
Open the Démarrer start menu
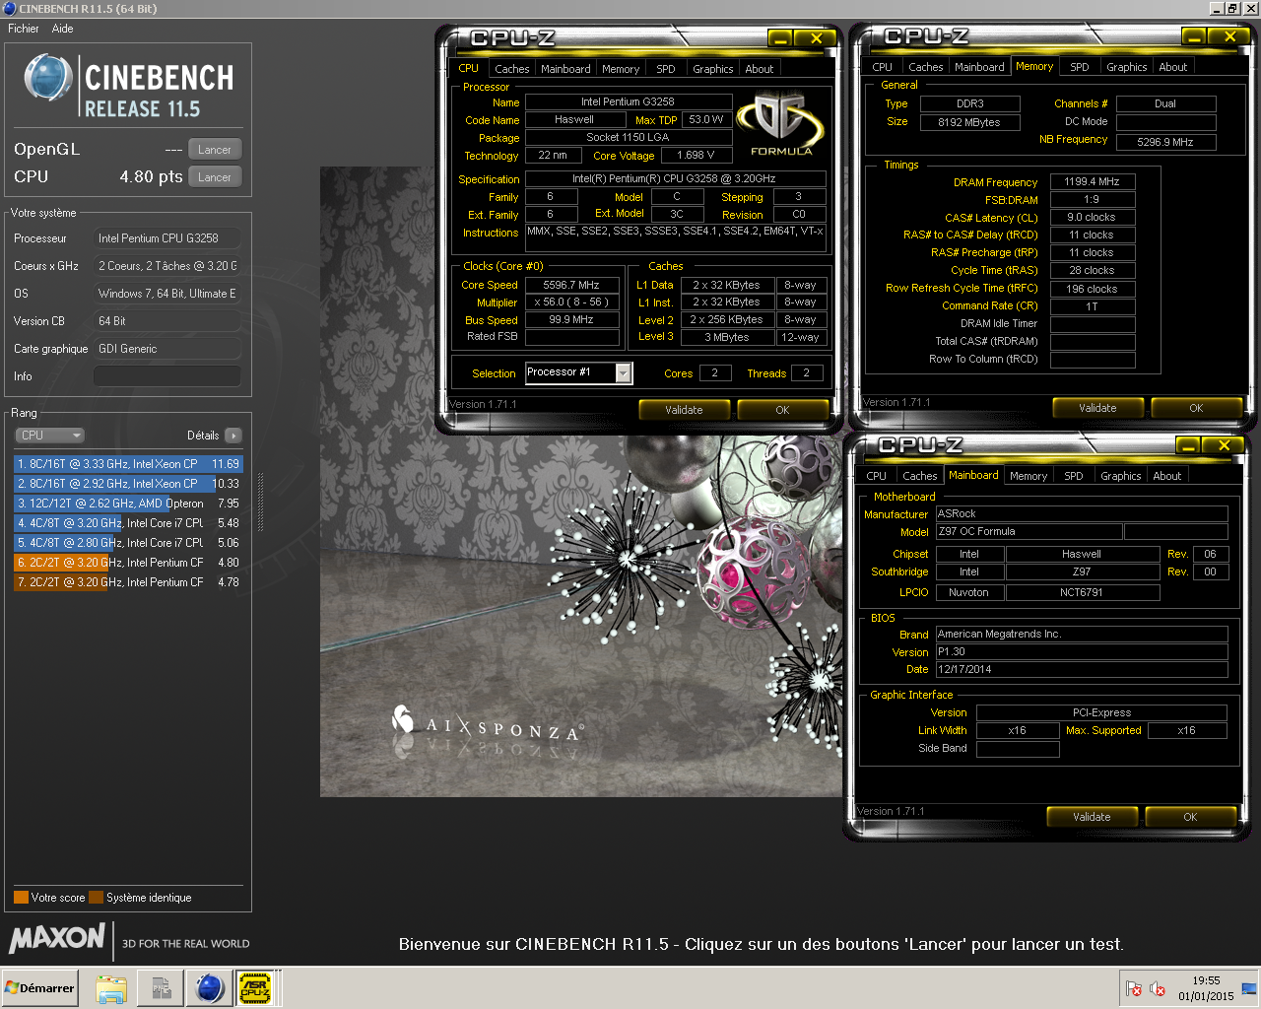point(40,988)
